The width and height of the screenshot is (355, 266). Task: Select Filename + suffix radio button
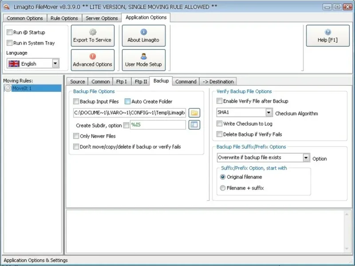[223, 188]
